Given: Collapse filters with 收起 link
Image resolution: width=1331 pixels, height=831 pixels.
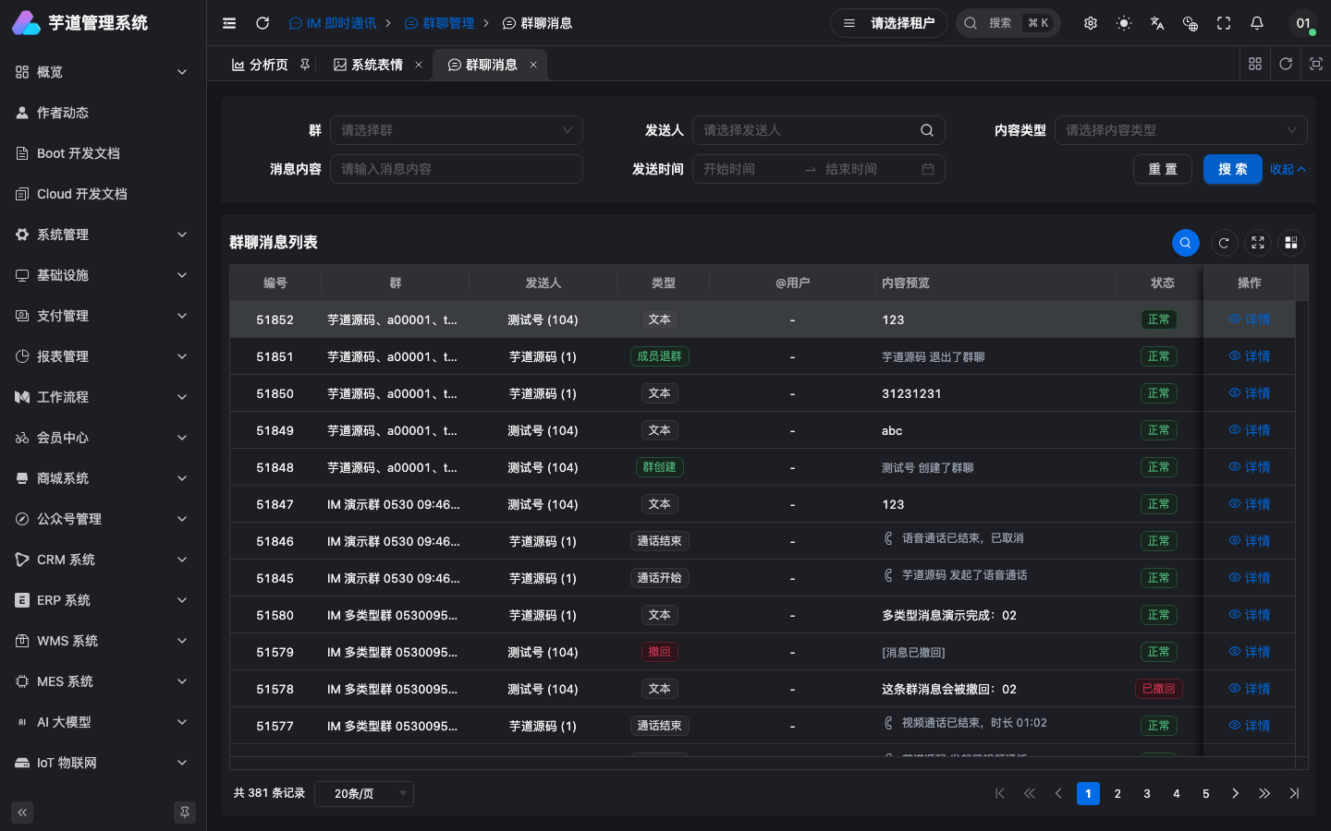Looking at the screenshot, I should click(1288, 169).
